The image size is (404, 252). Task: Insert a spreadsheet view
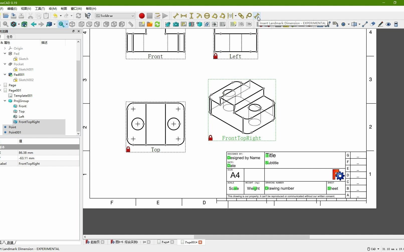[222, 24]
